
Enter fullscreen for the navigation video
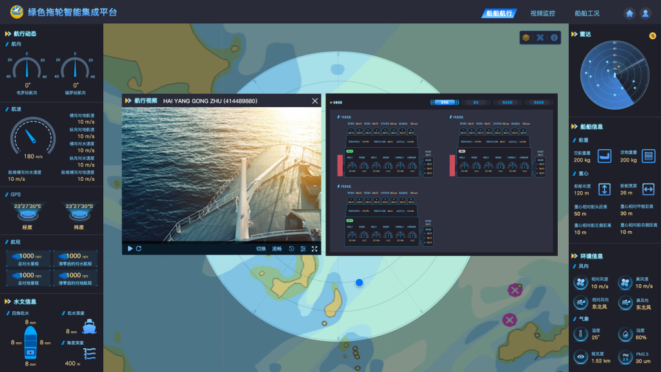(314, 249)
